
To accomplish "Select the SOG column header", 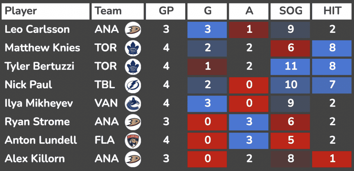I will [290, 11].
